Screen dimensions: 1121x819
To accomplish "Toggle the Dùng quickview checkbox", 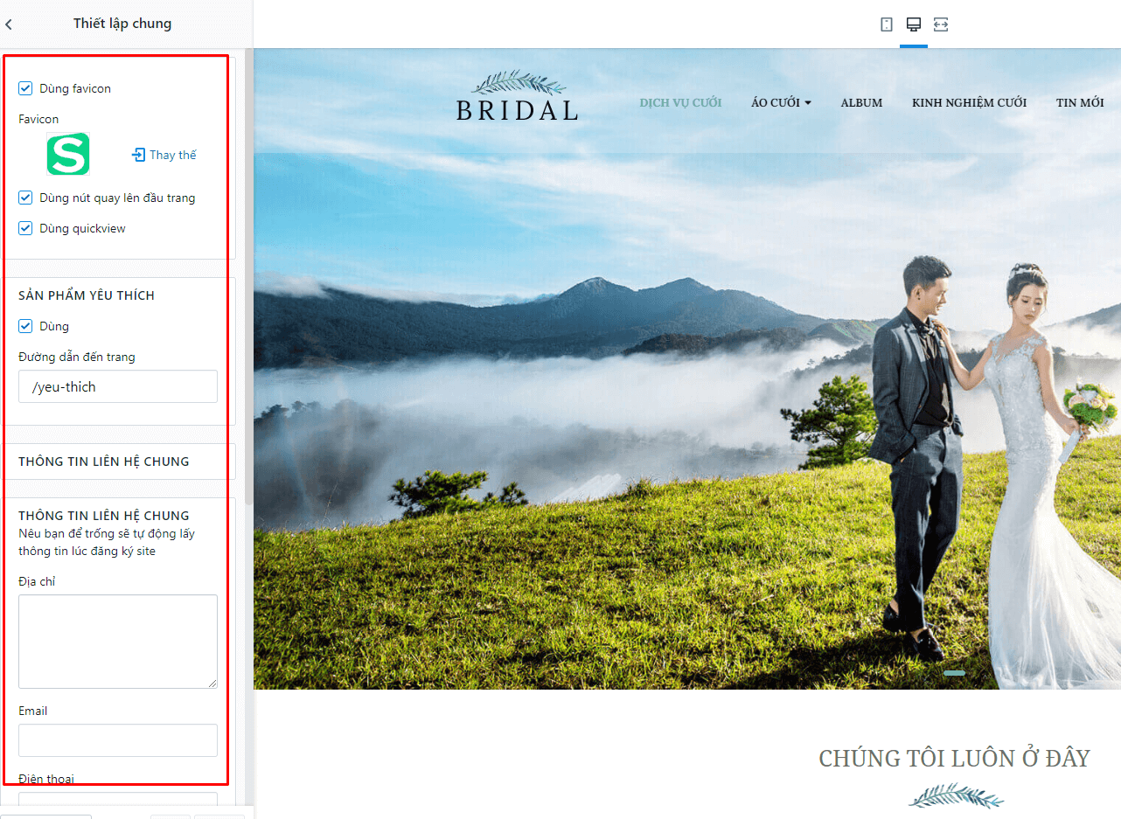I will (26, 228).
